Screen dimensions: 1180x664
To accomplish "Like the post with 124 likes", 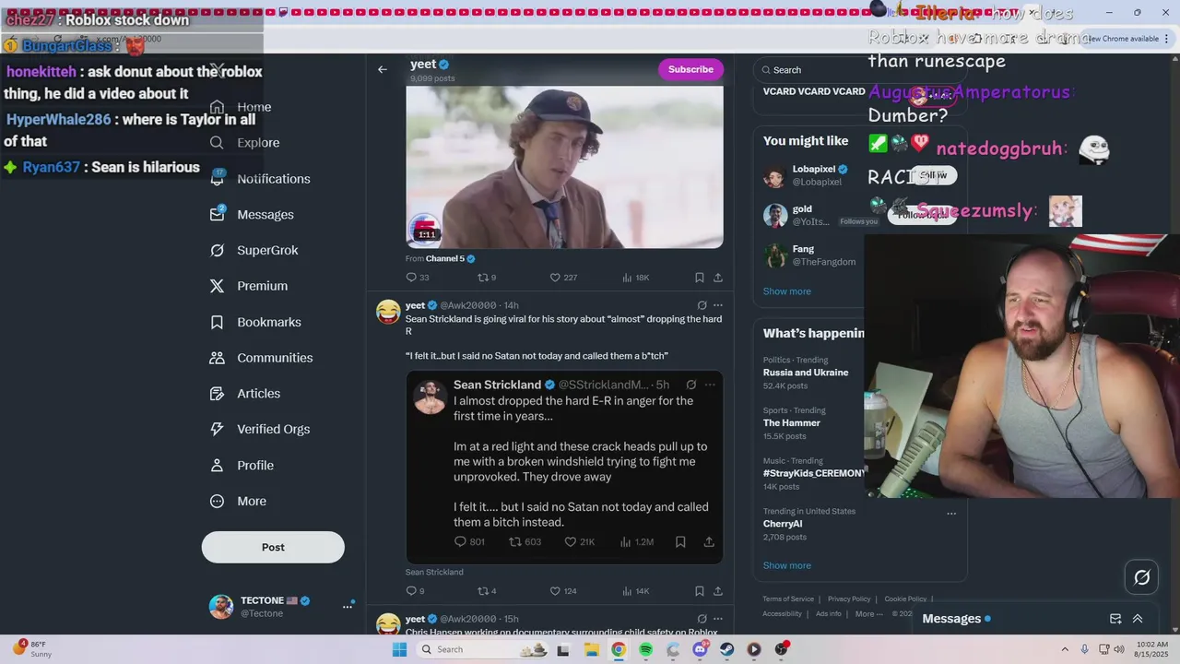I will pyautogui.click(x=562, y=591).
